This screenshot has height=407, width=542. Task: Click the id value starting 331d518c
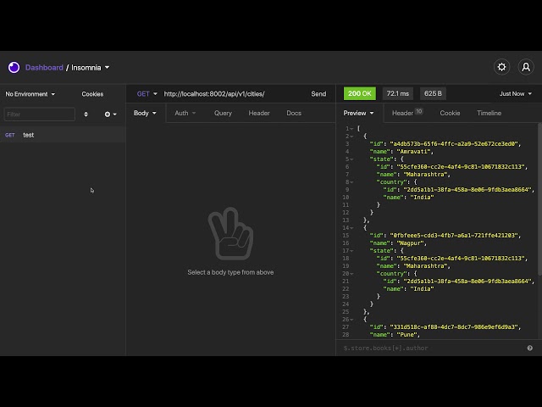[x=454, y=327]
